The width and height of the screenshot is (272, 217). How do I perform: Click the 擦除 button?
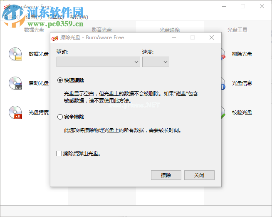[x=166, y=175]
